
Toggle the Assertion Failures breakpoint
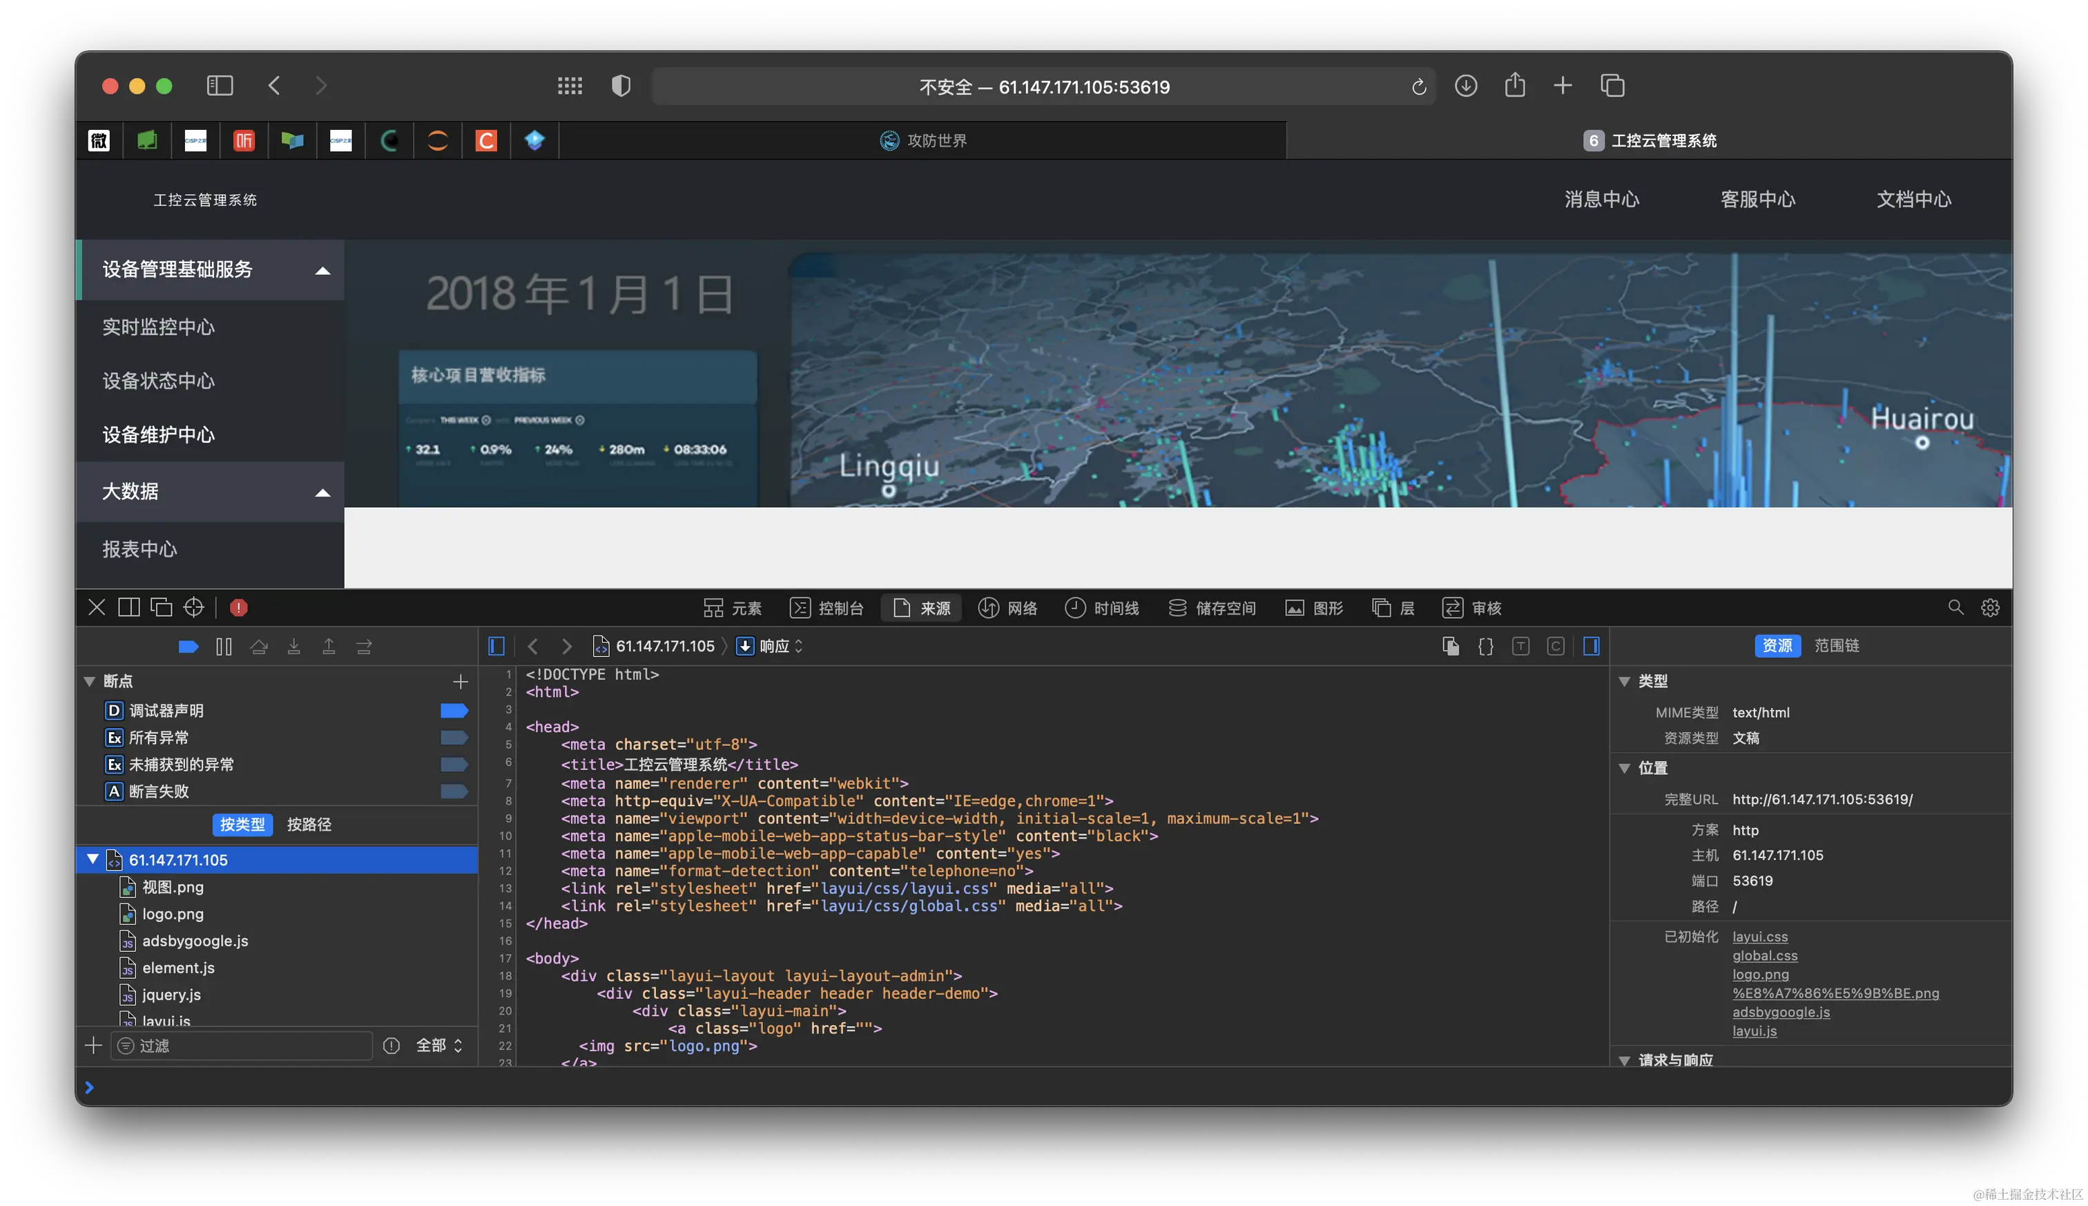(454, 791)
